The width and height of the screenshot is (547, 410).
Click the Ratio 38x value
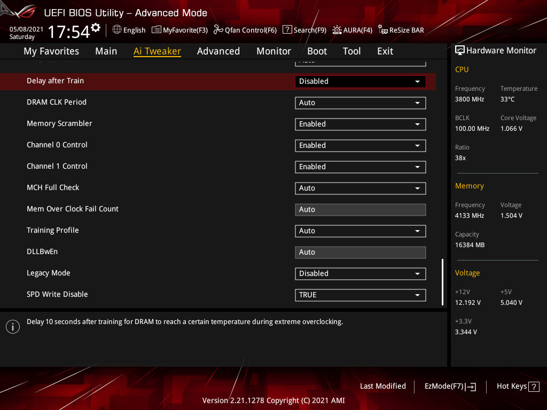tap(460, 158)
